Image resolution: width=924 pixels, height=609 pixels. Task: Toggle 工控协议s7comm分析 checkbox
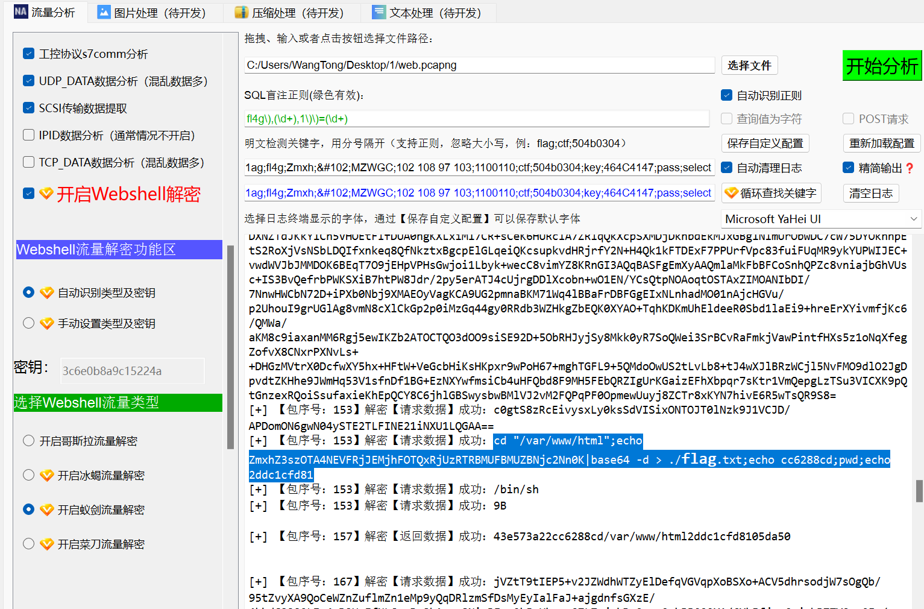click(28, 54)
